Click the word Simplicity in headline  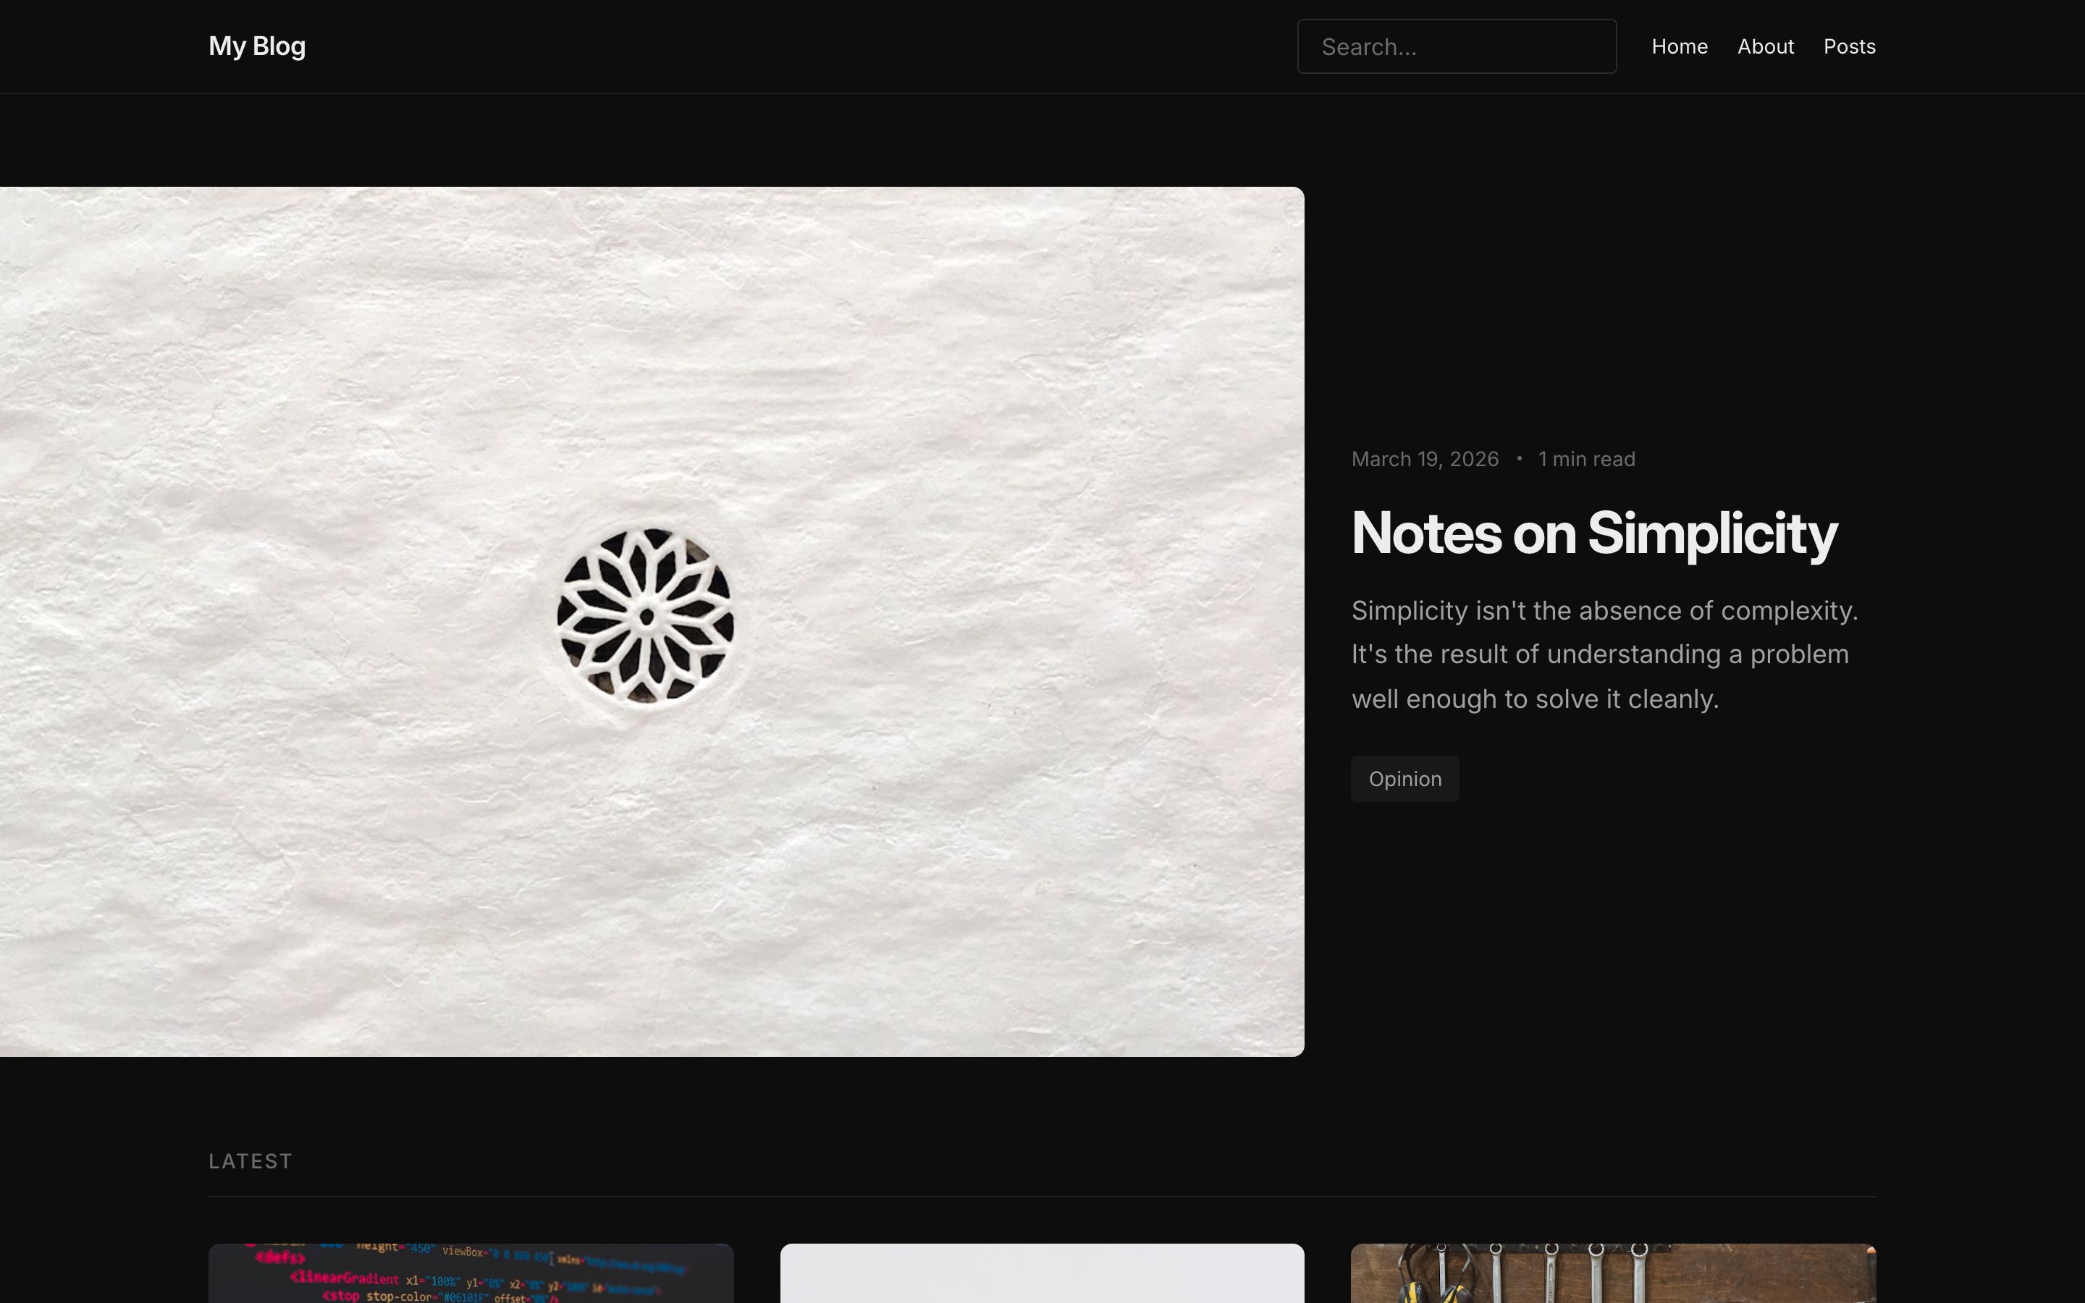point(1712,534)
